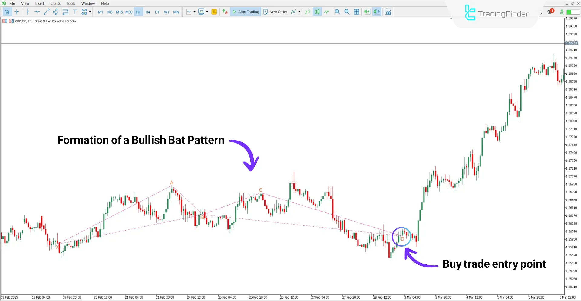Toggle chart shift from right edge
Image resolution: width=581 pixels, height=301 pixels.
[x=377, y=12]
